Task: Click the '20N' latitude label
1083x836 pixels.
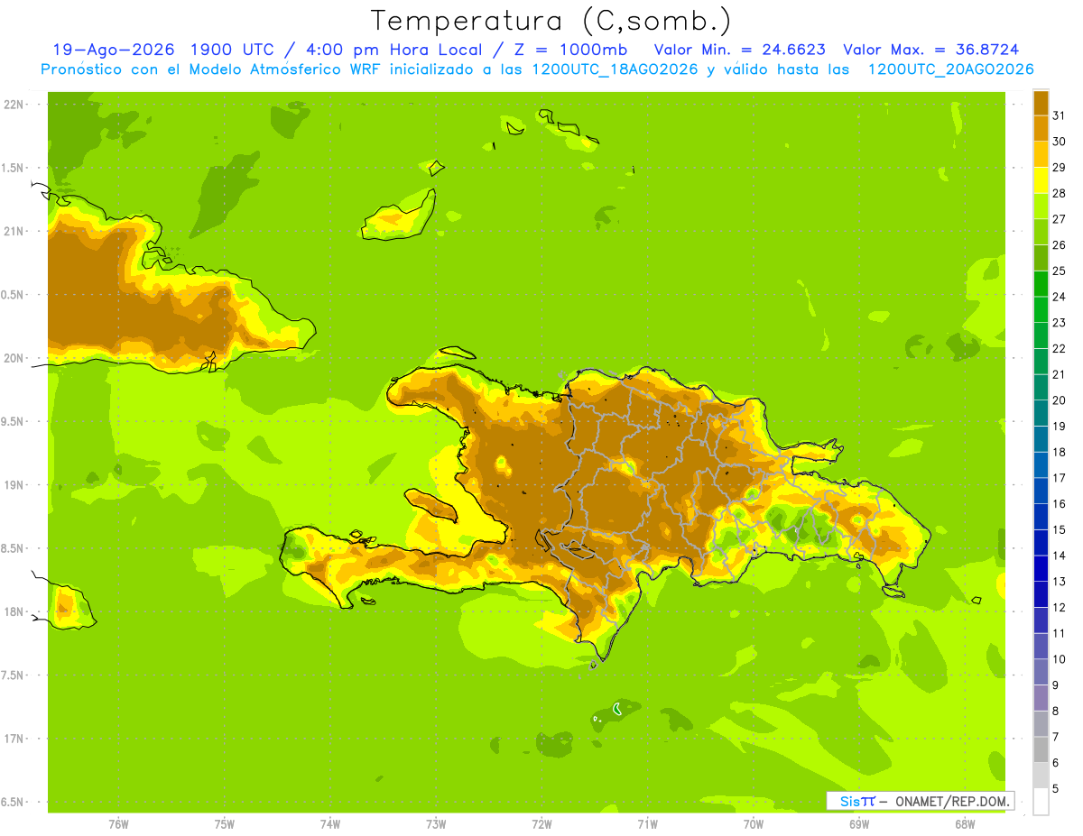Action: [x=14, y=358]
